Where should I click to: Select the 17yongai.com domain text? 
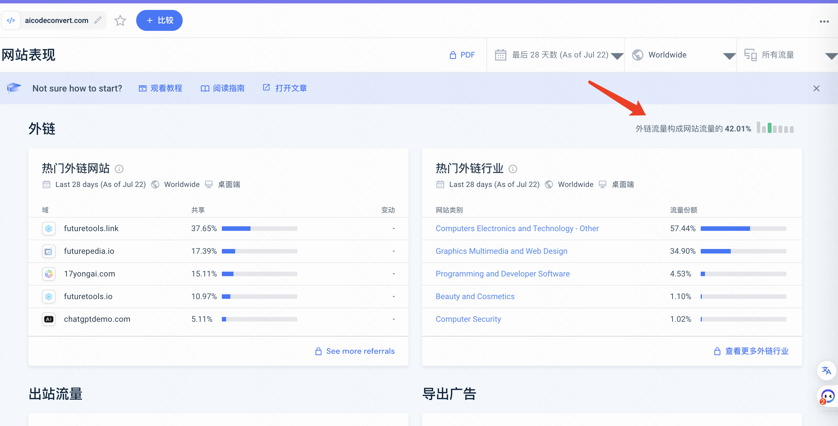tap(89, 274)
